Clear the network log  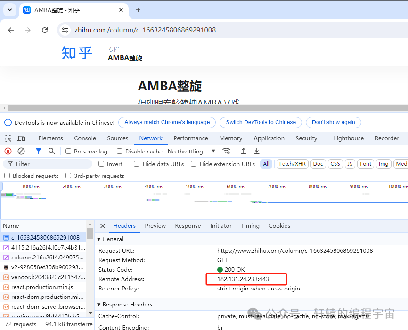coord(21,151)
